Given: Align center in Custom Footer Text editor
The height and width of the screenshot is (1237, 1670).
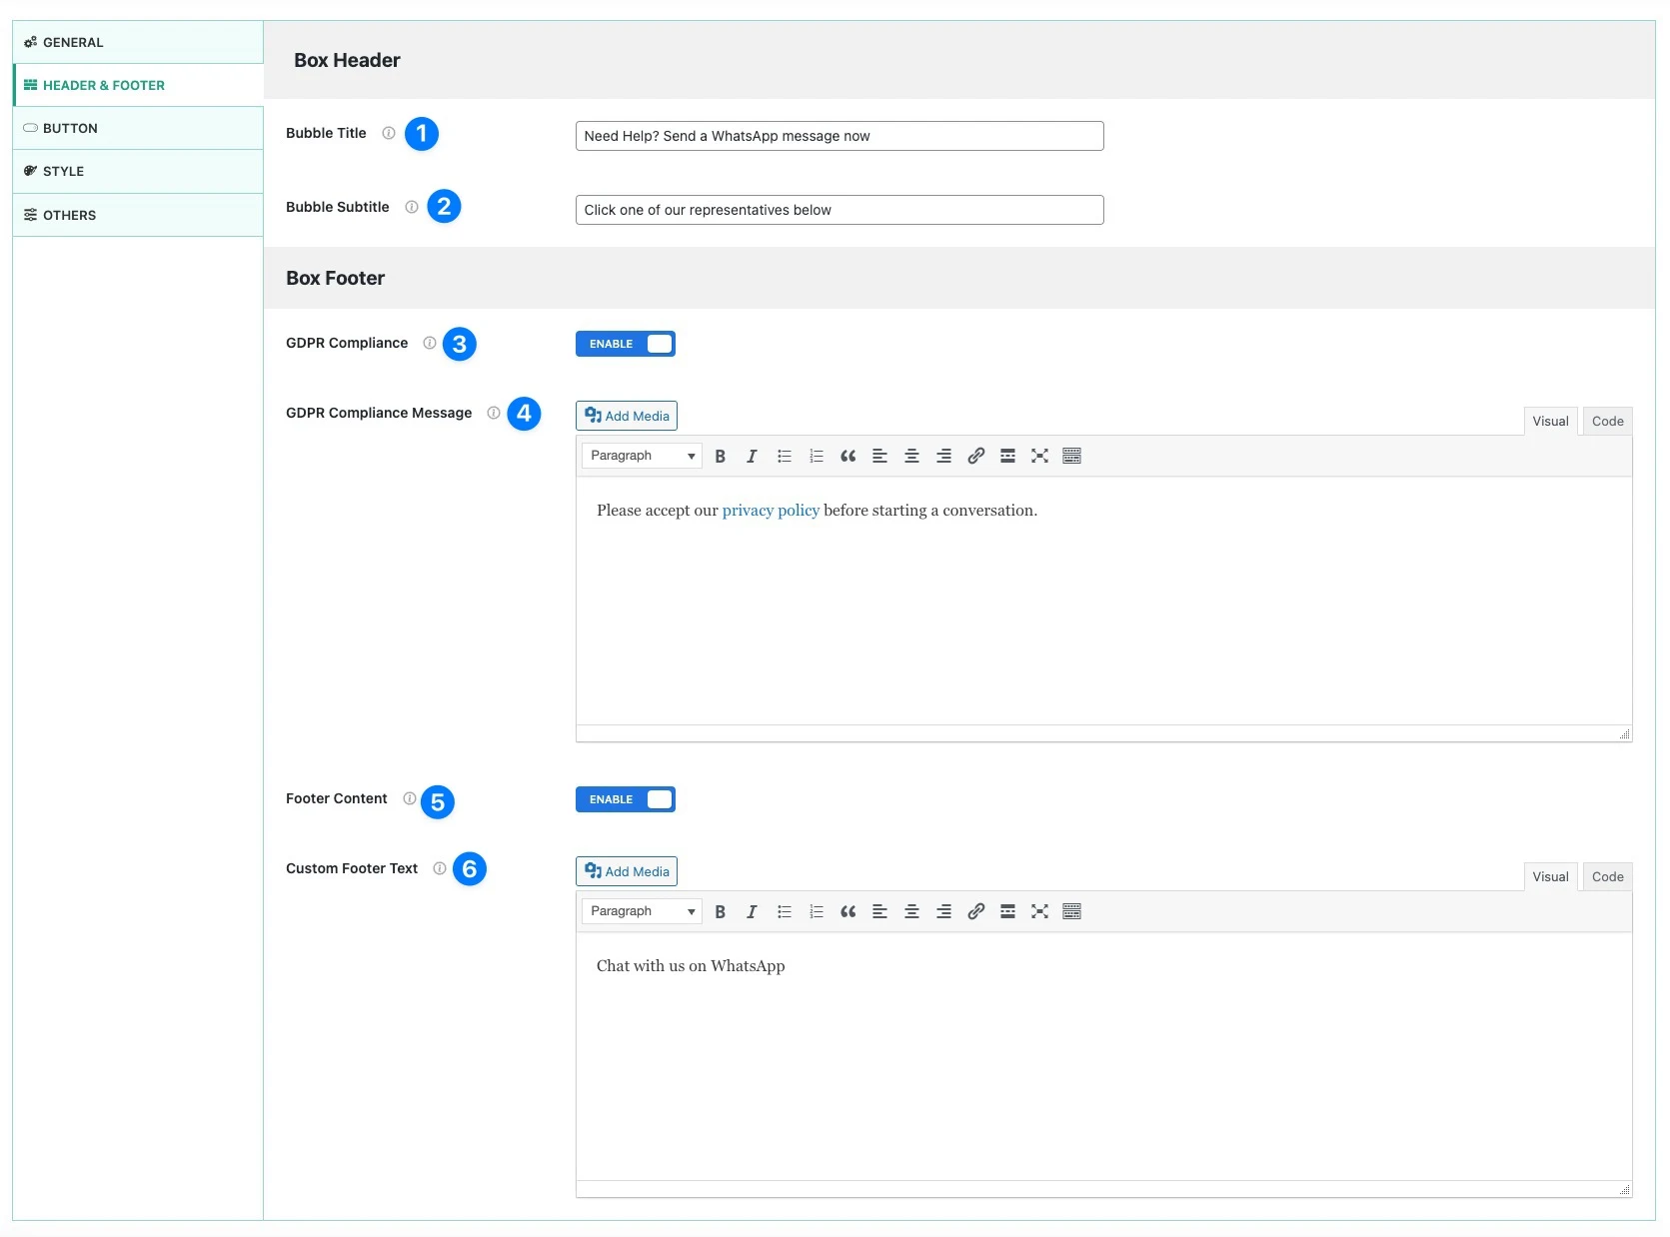Looking at the screenshot, I should click(911, 912).
